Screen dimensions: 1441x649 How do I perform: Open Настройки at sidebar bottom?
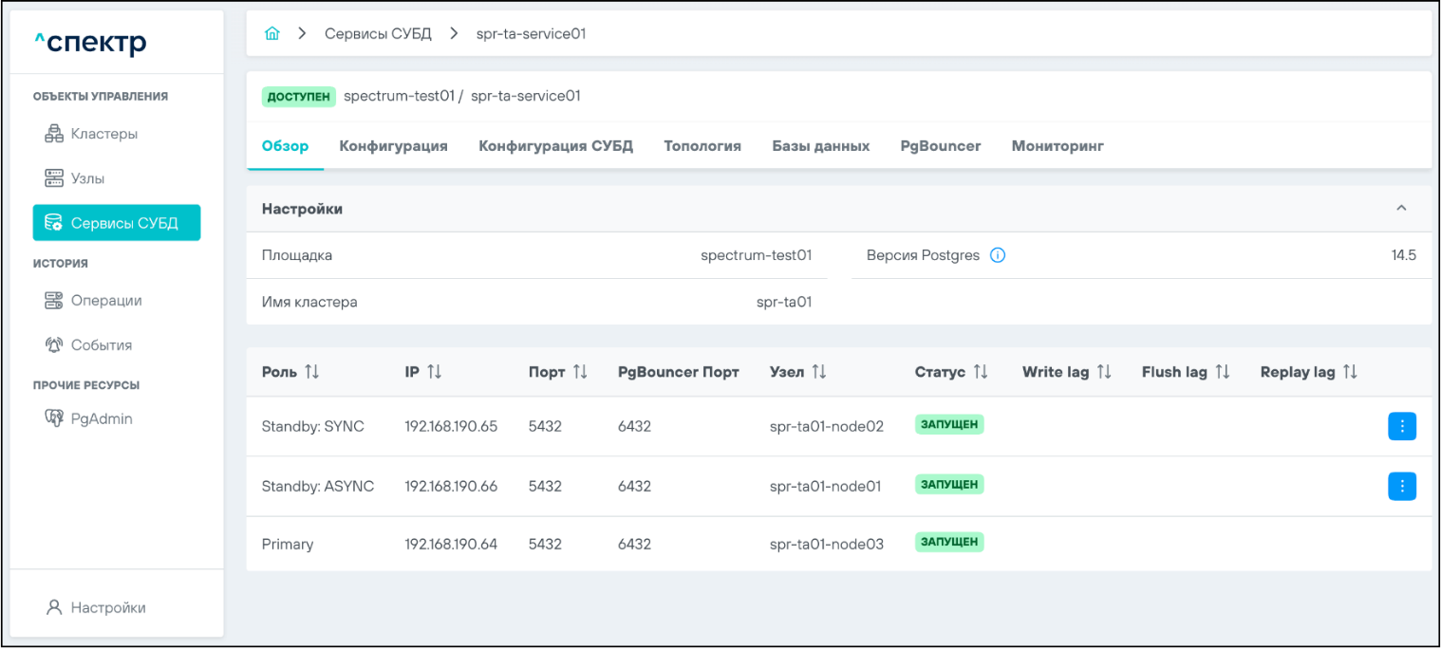[107, 607]
